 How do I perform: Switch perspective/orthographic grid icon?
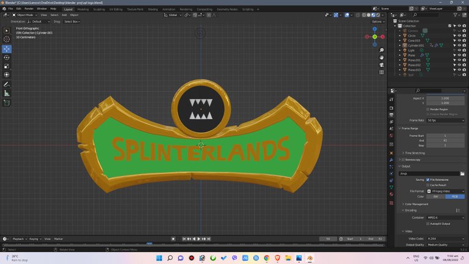pyautogui.click(x=382, y=73)
